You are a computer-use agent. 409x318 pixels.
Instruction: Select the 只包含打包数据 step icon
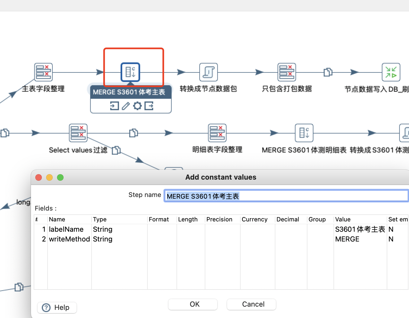pyautogui.click(x=287, y=72)
